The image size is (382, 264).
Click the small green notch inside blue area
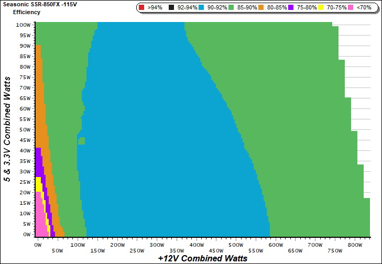click(81, 140)
